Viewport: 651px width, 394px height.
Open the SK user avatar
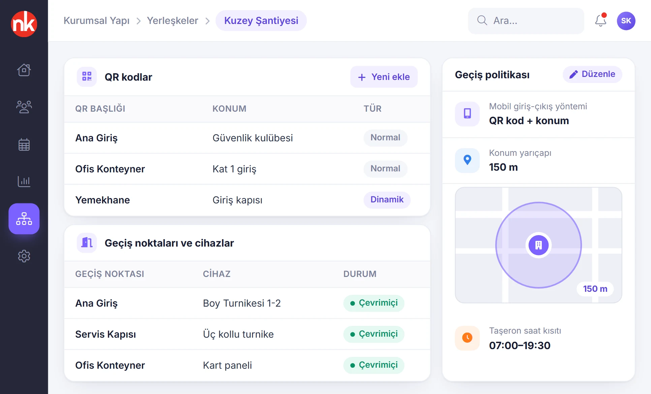click(x=626, y=21)
